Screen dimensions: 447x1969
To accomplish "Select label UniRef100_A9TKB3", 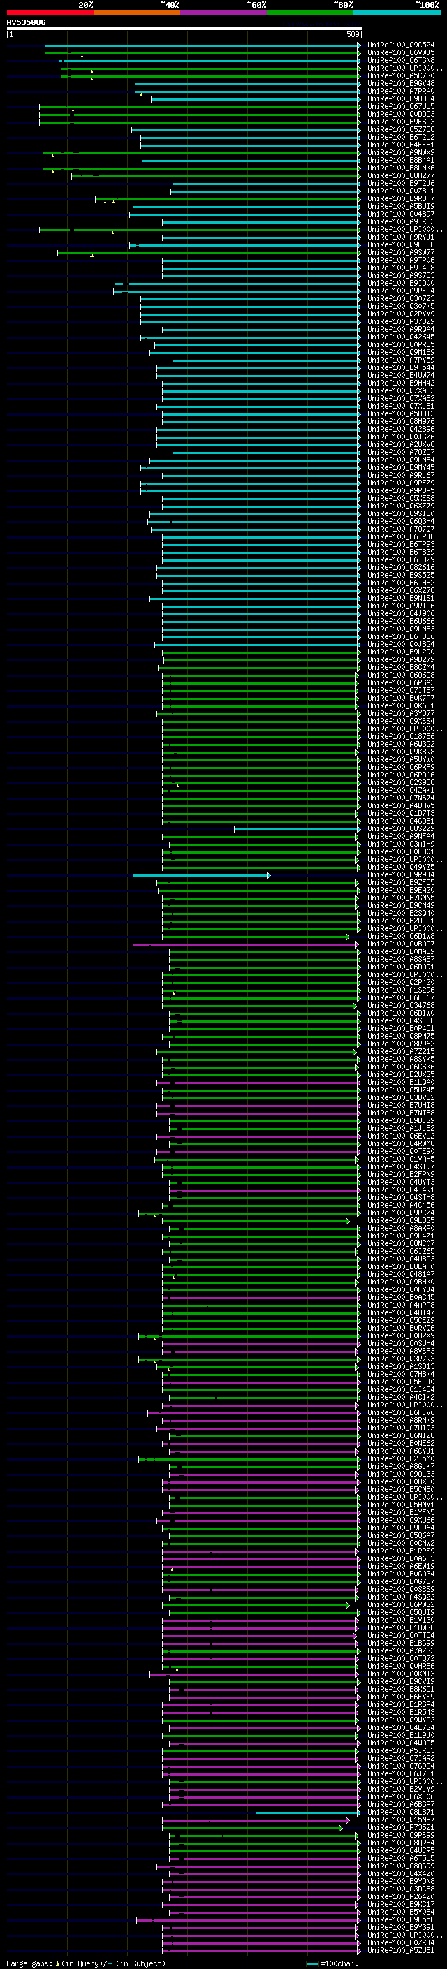I will click(401, 222).
